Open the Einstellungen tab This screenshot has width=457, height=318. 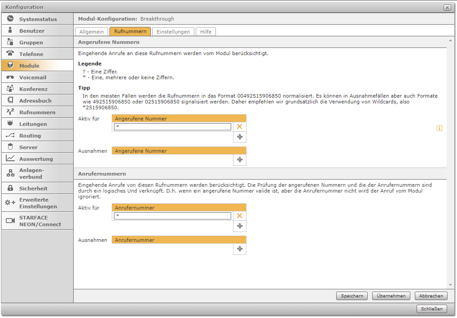(x=173, y=32)
